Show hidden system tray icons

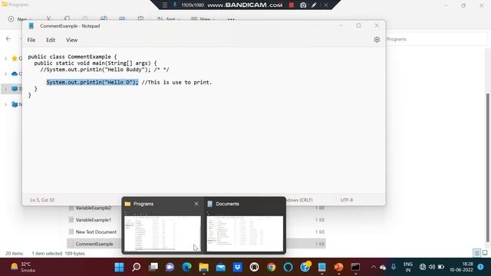tap(374, 267)
